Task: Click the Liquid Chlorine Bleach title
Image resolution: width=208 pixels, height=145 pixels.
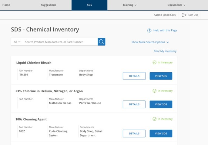Action: (x=34, y=63)
